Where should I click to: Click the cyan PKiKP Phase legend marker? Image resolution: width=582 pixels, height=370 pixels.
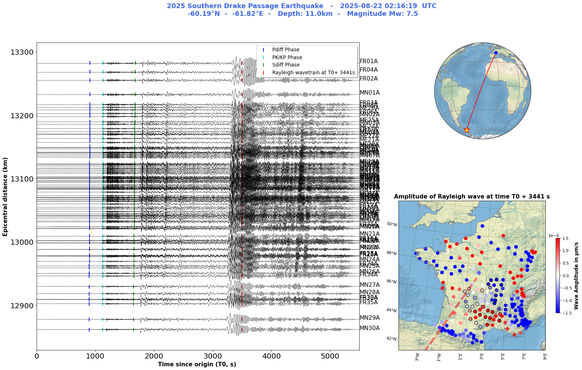pos(263,57)
